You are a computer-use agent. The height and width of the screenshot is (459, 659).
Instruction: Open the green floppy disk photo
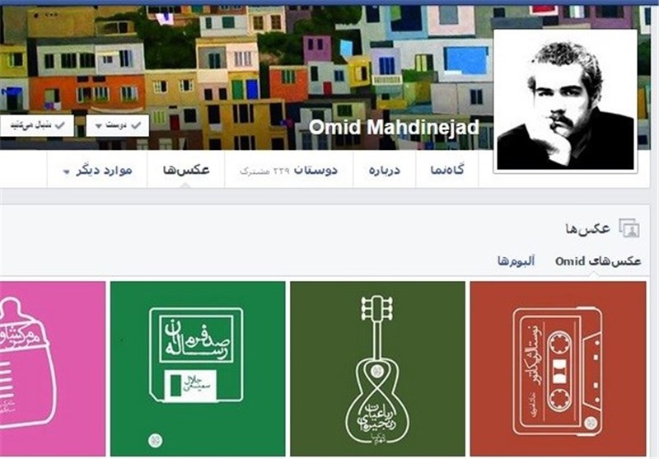click(x=198, y=368)
